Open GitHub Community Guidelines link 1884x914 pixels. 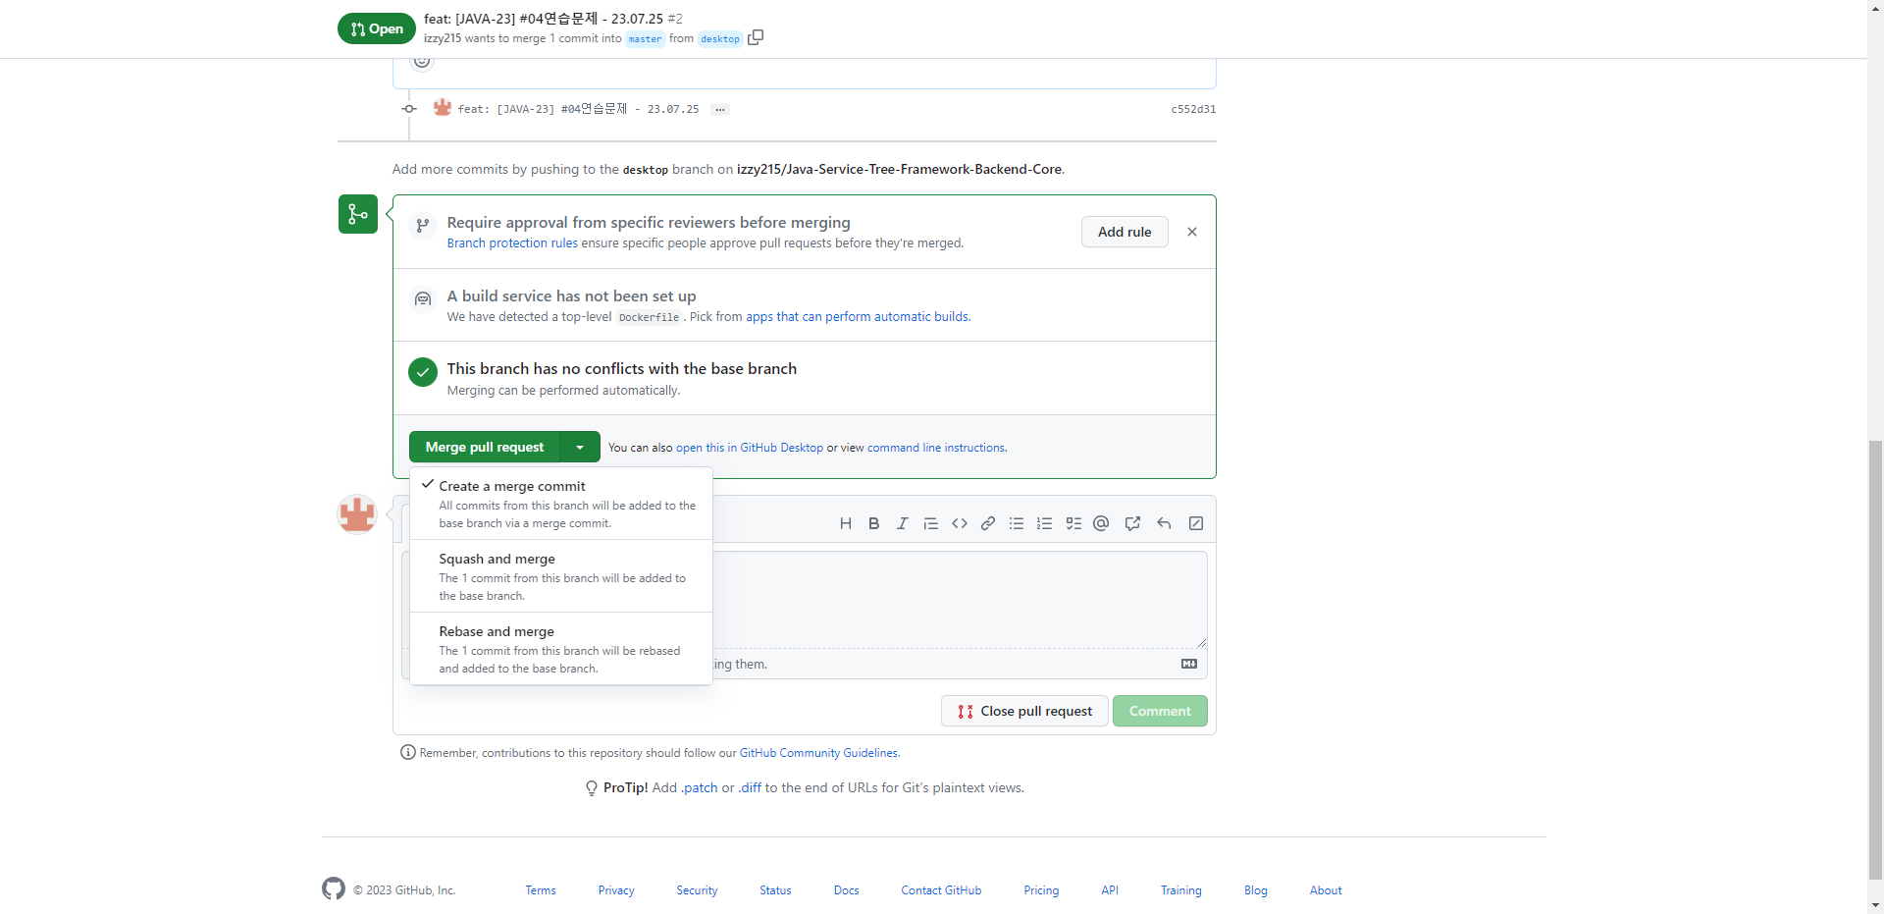[x=818, y=753]
